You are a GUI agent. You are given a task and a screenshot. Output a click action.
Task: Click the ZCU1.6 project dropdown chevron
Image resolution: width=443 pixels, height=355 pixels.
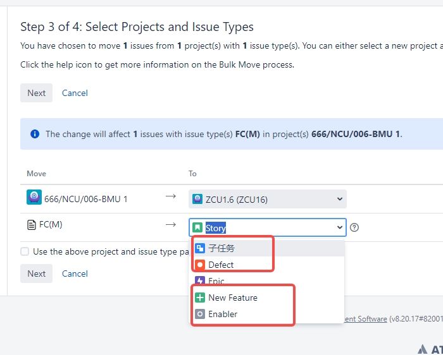tap(340, 199)
